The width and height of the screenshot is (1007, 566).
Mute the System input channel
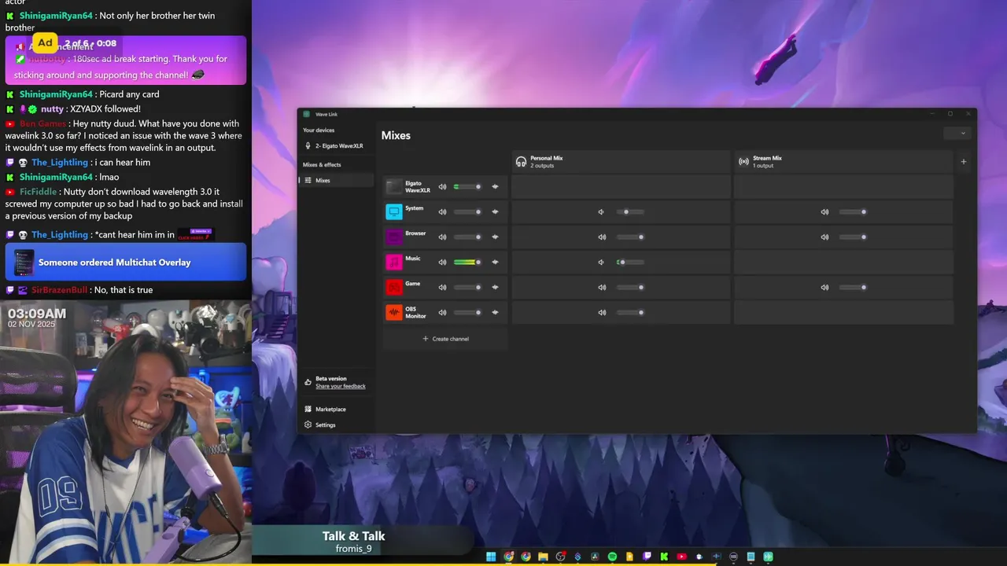[x=442, y=211]
